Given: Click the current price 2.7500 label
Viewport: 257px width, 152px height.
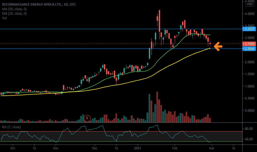Looking at the screenshot, I should pos(249,44).
